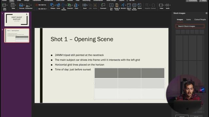Click the WordArt icon
Viewport: 209px width, 117px height.
click(x=123, y=5)
